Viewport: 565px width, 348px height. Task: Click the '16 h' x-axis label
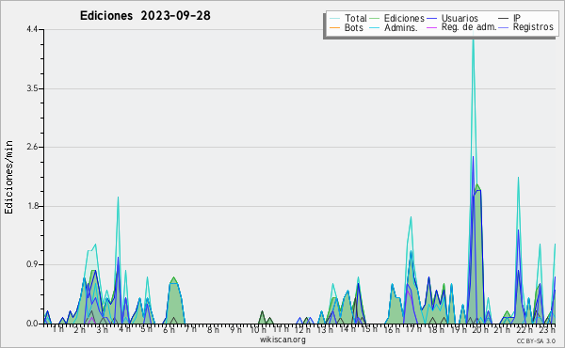point(392,329)
